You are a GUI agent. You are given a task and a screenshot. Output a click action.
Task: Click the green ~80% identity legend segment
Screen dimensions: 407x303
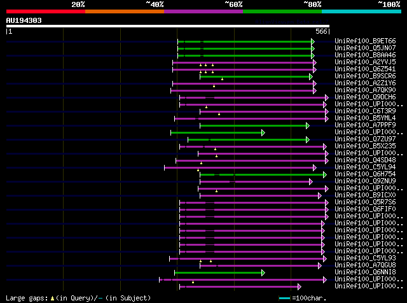point(282,11)
